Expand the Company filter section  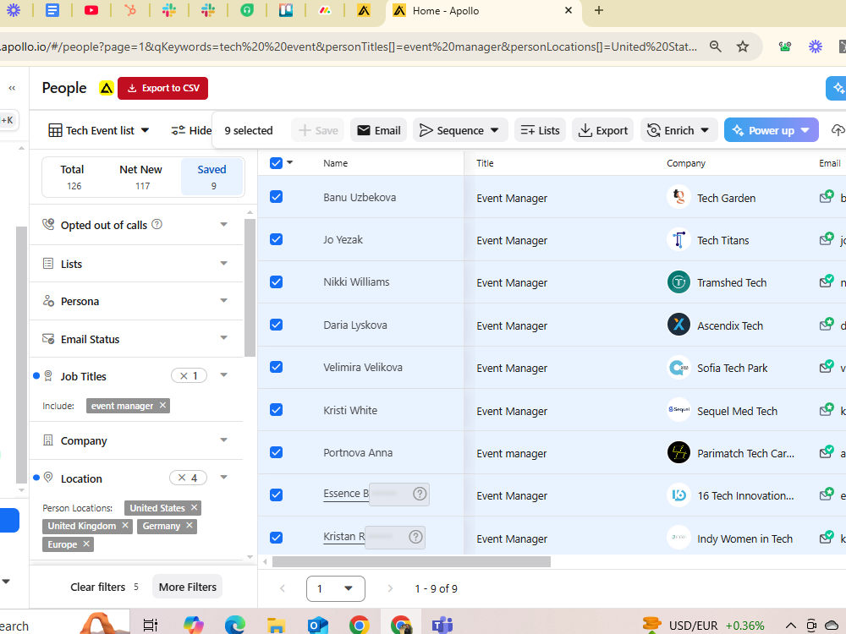224,440
